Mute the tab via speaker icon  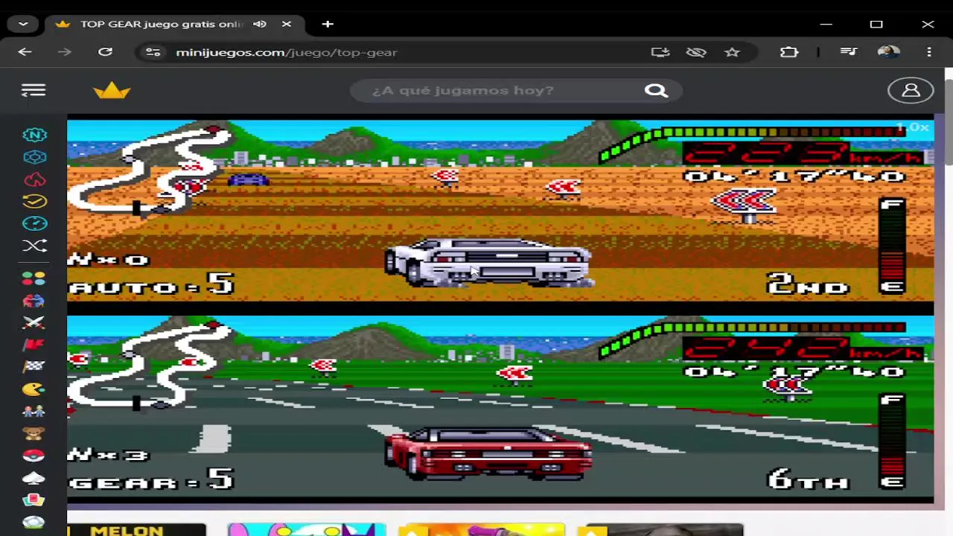pos(260,24)
